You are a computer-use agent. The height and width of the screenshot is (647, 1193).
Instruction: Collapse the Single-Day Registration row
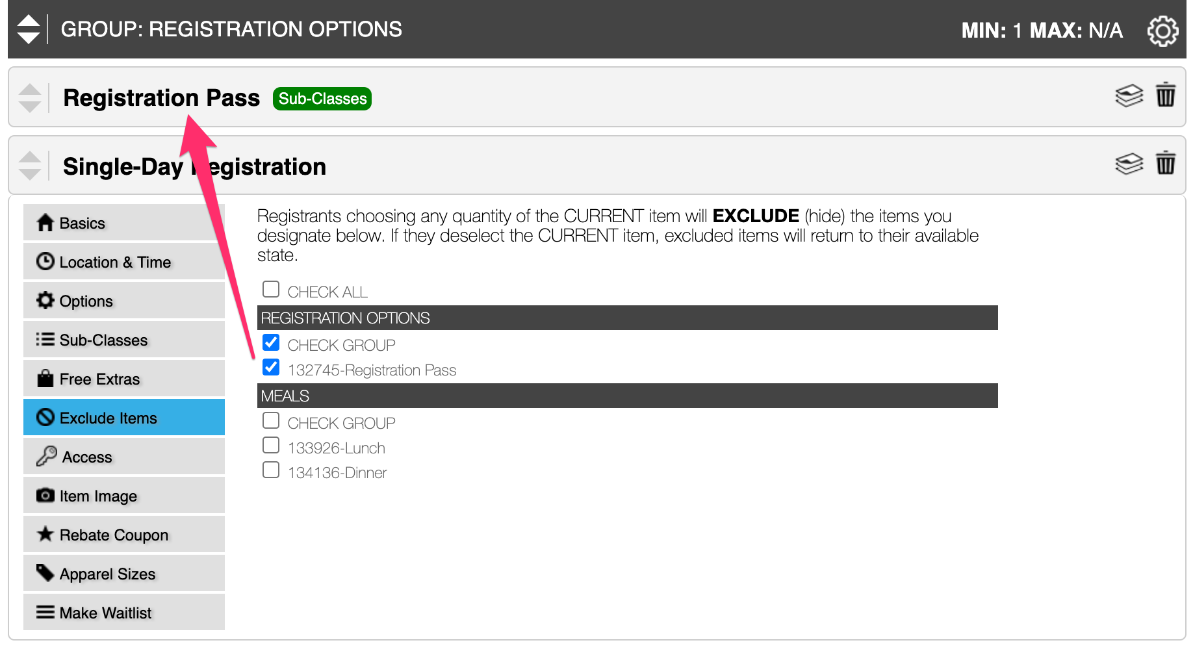[194, 167]
